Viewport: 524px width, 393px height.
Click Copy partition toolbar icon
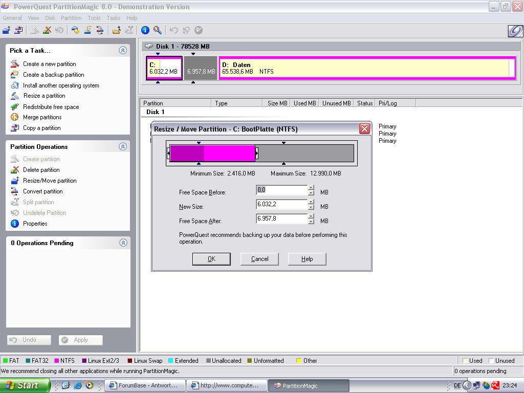pos(19,30)
